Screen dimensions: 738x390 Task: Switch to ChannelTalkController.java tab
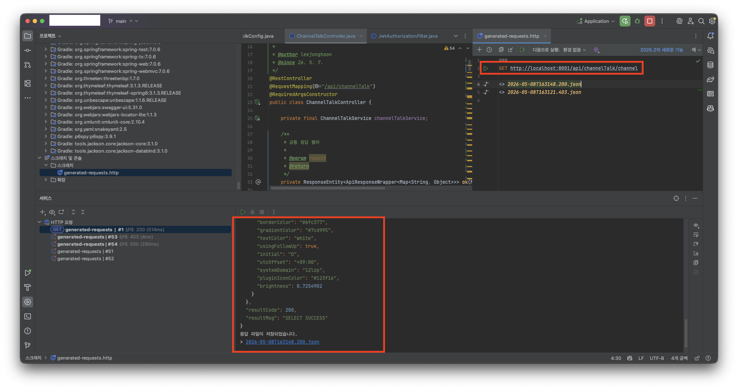click(x=325, y=36)
